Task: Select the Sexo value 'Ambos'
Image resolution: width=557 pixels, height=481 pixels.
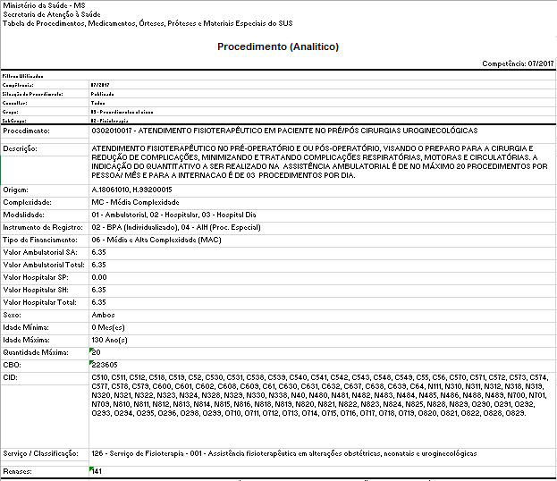Action: (102, 316)
